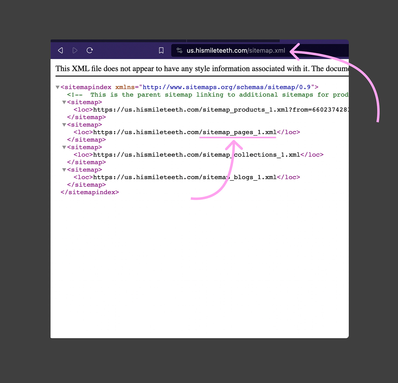398x383 pixels.
Task: Reload the sitemap.xml page
Action: 90,50
